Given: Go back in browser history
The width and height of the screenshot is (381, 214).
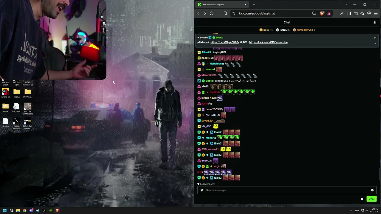Looking at the screenshot, I should pos(198,13).
